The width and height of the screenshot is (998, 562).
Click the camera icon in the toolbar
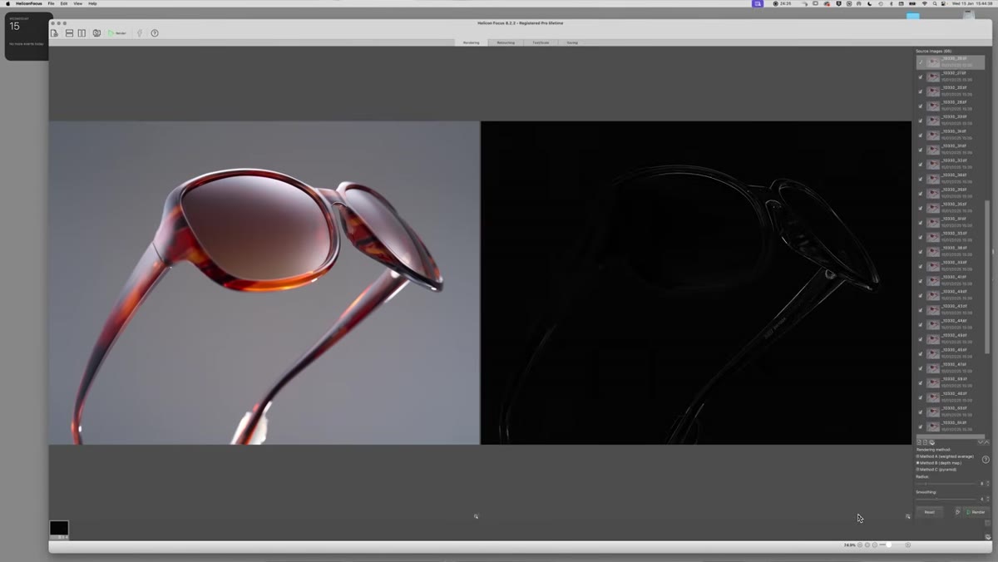pos(96,33)
